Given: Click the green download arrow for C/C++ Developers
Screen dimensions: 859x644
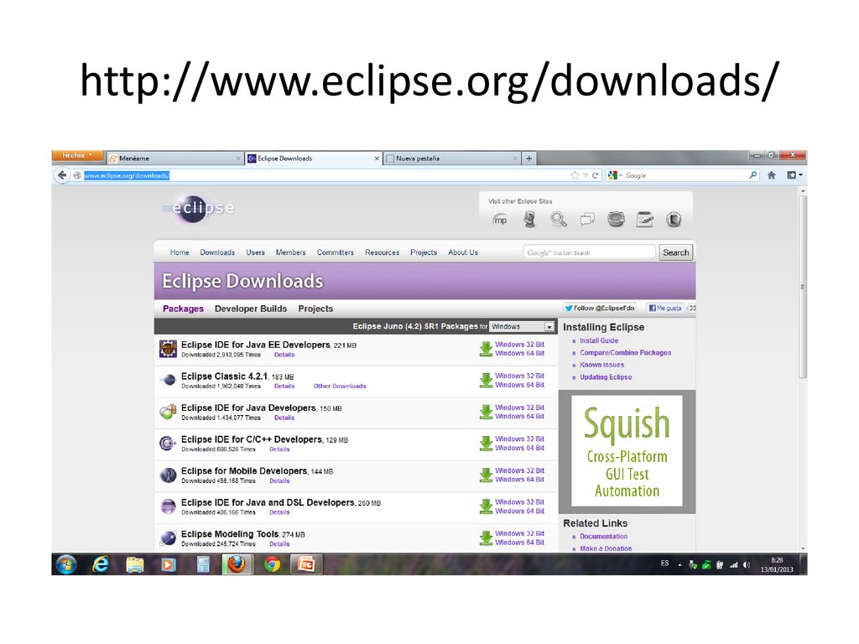Looking at the screenshot, I should pyautogui.click(x=486, y=443).
